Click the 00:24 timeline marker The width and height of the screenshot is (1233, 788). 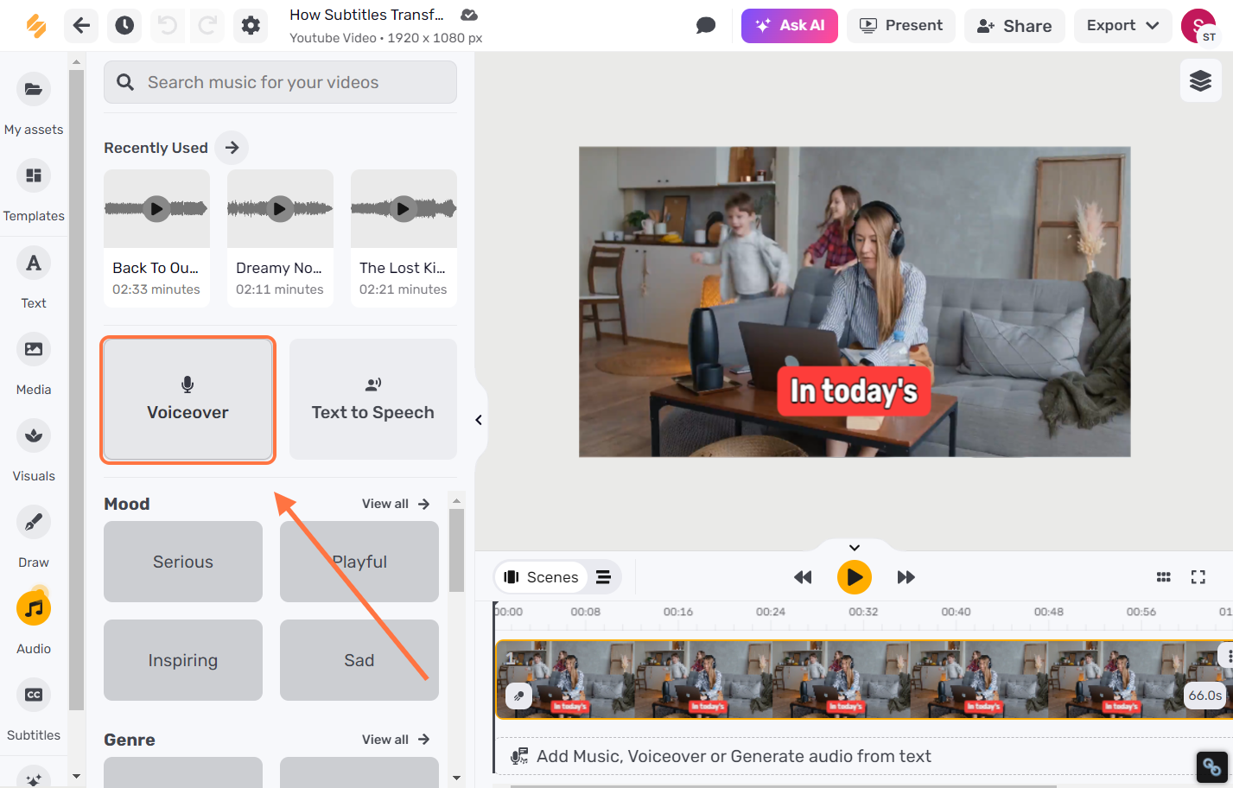pos(771,612)
